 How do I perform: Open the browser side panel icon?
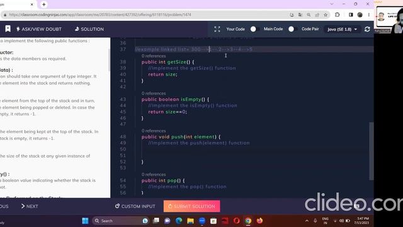351,15
